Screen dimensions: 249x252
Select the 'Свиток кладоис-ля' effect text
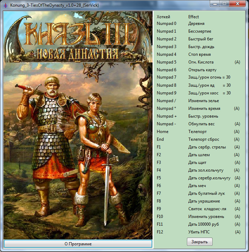pyautogui.click(x=207, y=209)
